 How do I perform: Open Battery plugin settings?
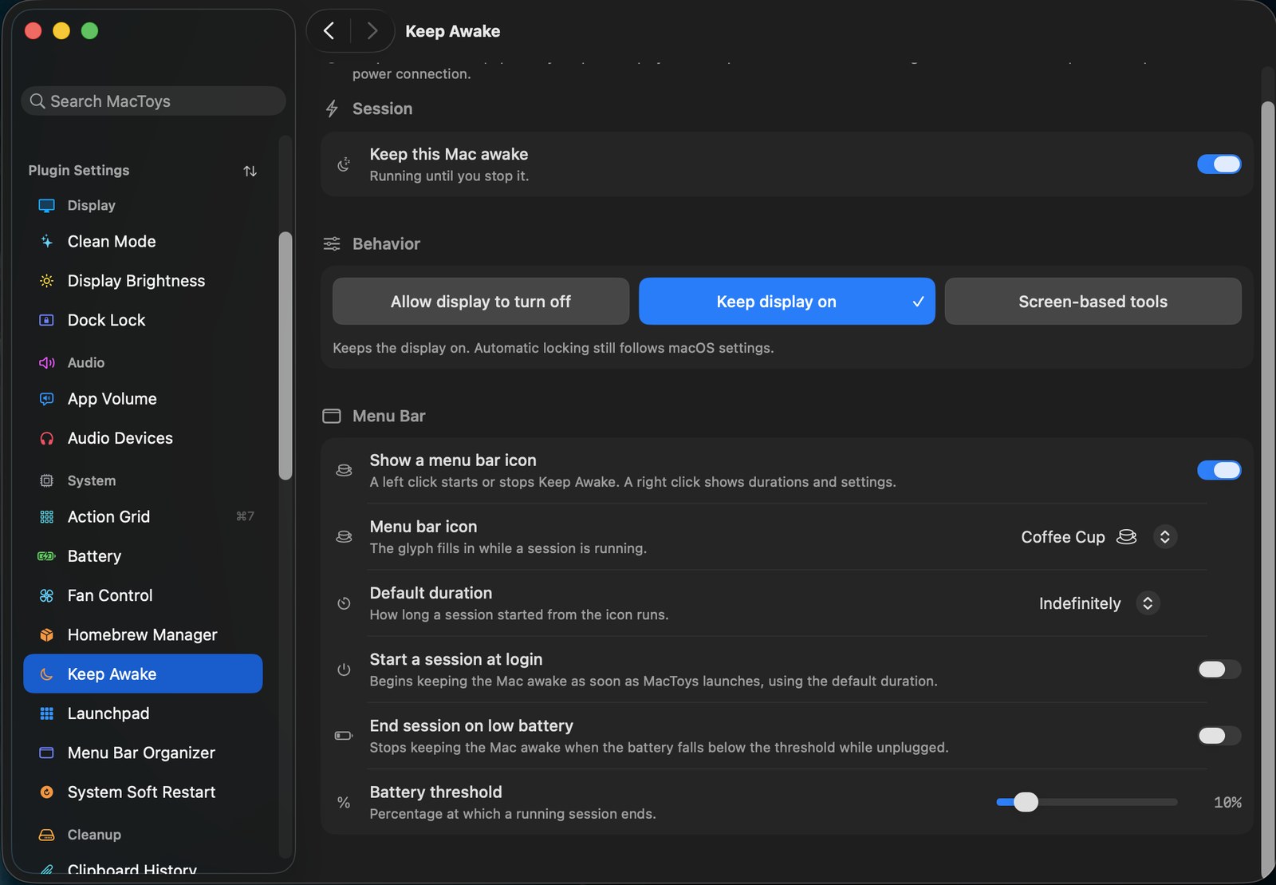pos(143,556)
